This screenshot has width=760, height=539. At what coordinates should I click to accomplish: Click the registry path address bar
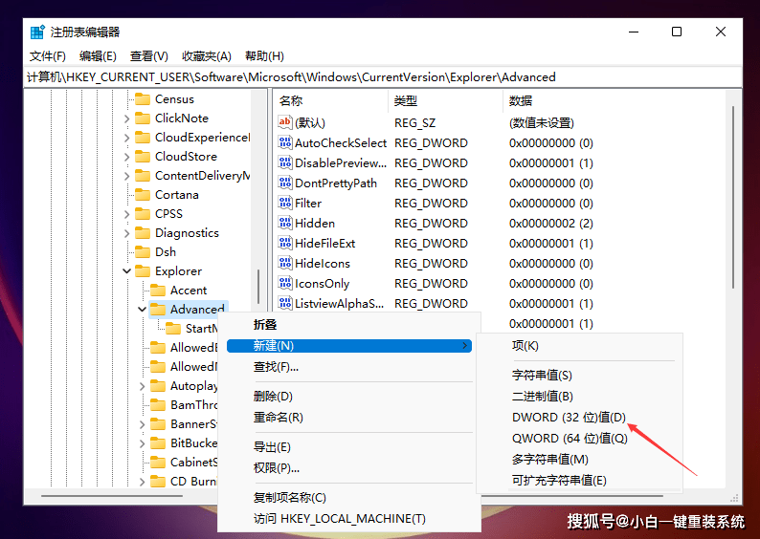(x=383, y=77)
